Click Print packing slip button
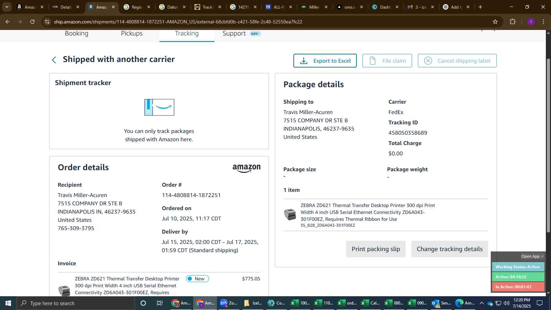 [376, 249]
